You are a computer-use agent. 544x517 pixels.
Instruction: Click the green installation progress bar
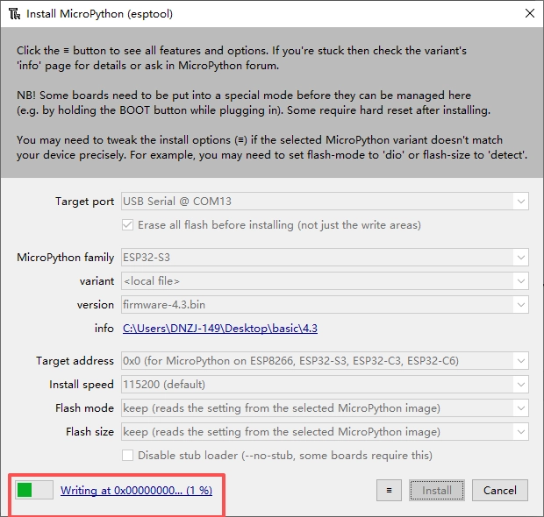click(34, 490)
